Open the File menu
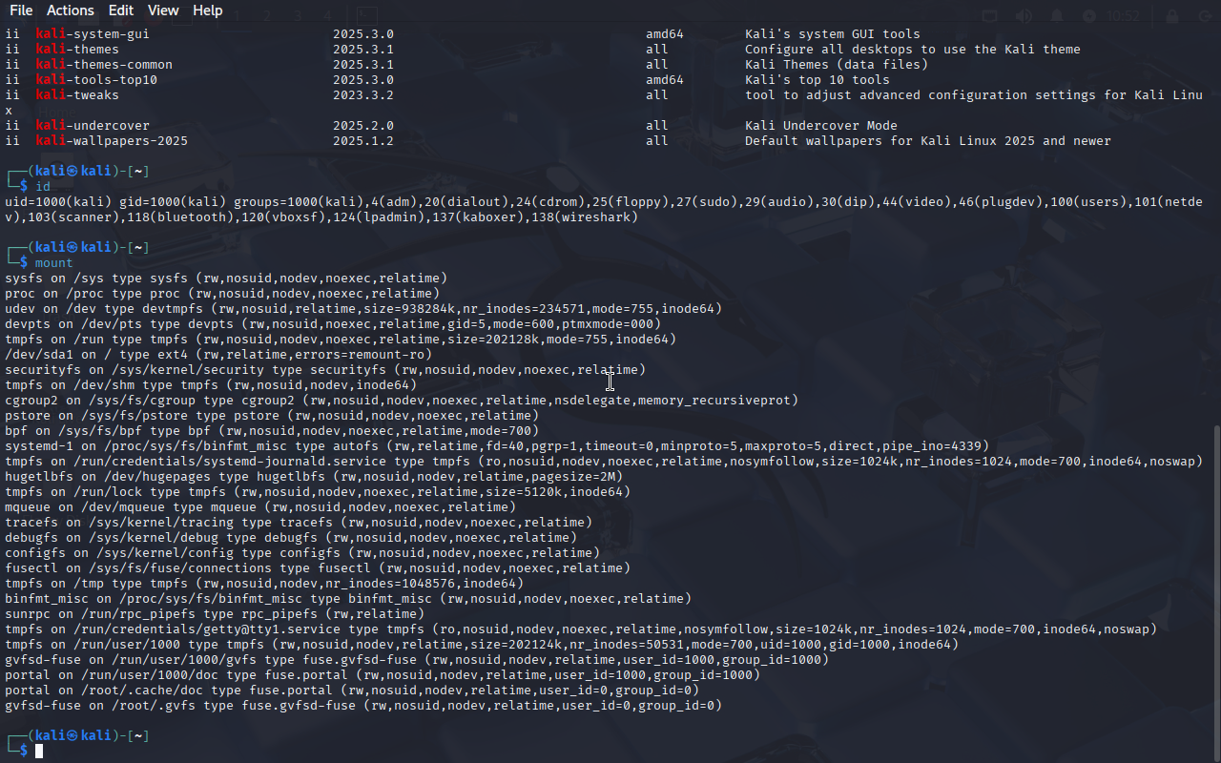Screen dimensions: 1221x763 21,10
